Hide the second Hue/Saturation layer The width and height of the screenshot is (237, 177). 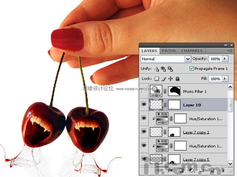pos(144,145)
